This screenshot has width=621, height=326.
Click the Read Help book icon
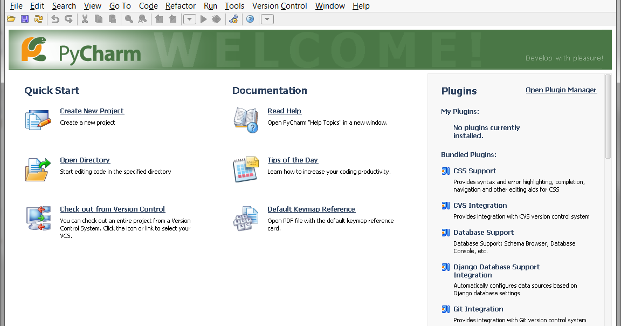[x=246, y=120]
